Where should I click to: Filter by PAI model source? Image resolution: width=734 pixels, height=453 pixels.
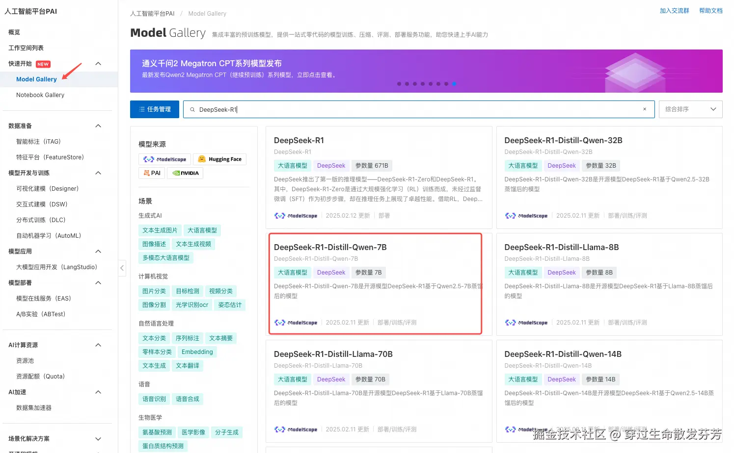(152, 173)
